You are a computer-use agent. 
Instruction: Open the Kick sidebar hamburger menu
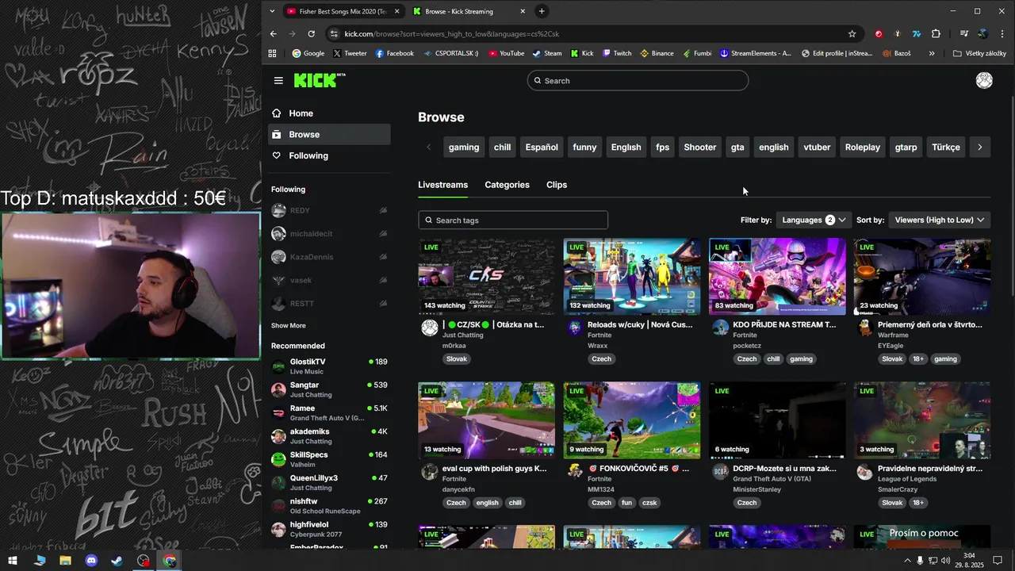coord(278,80)
